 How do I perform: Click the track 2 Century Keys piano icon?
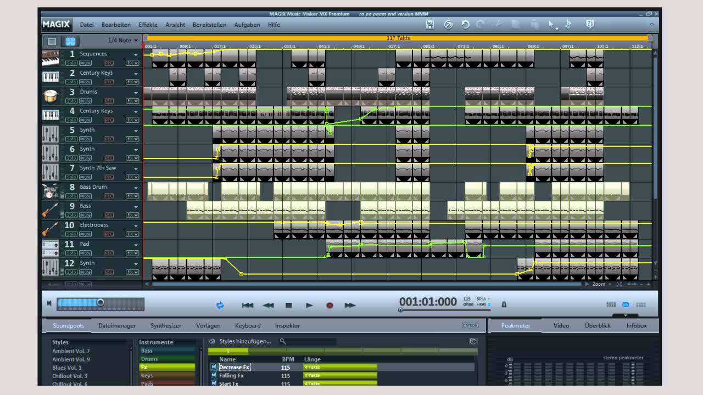pos(51,77)
